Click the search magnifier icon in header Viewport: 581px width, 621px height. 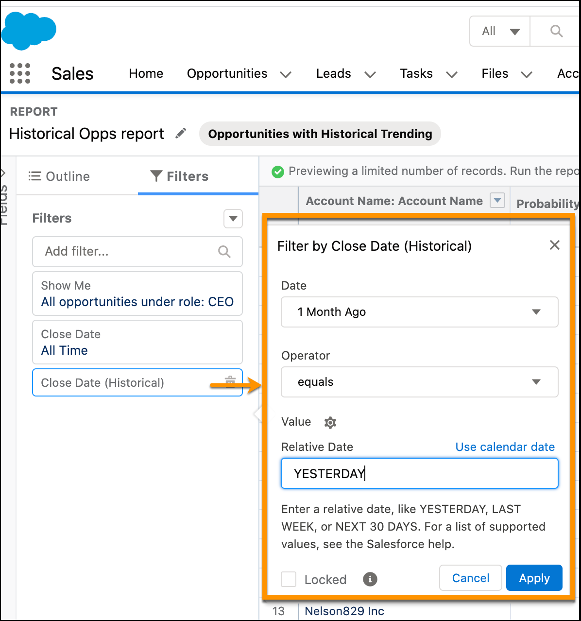click(556, 32)
